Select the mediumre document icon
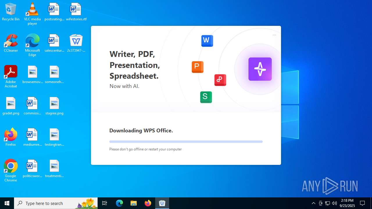The height and width of the screenshot is (209, 372). coord(32,138)
